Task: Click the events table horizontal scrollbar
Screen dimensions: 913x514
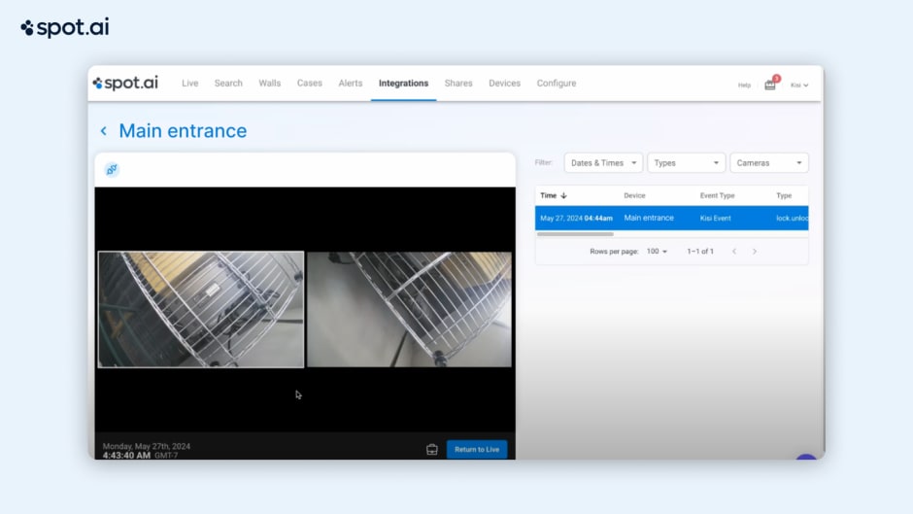Action: click(x=575, y=234)
